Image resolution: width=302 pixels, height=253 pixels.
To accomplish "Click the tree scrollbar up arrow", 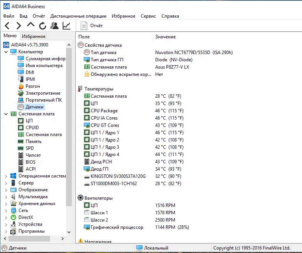I will pos(69,45).
